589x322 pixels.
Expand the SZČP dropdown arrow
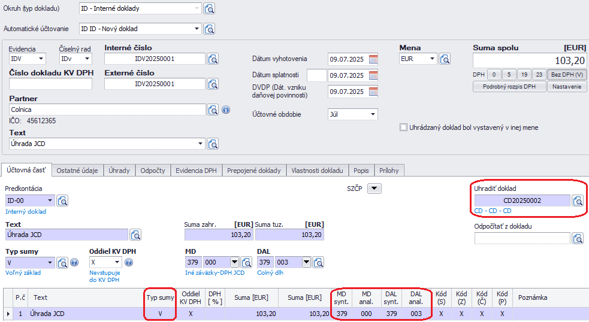pyautogui.click(x=374, y=189)
